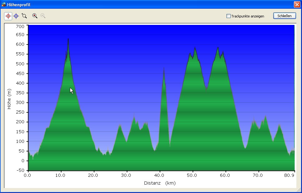Click the Distanz (km) axis label
Image resolution: width=302 pixels, height=193 pixels.
pos(160,183)
